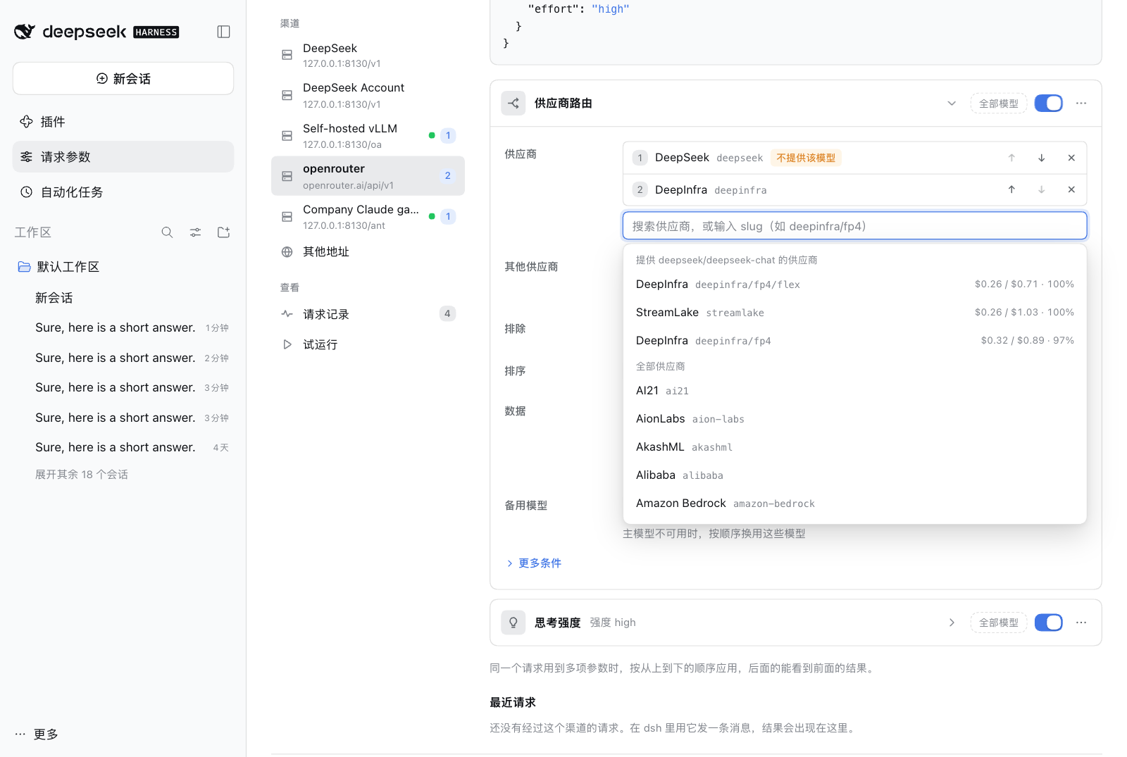Remove DeepInfra provider from the list
This screenshot has height=757, width=1127.
pyautogui.click(x=1071, y=189)
